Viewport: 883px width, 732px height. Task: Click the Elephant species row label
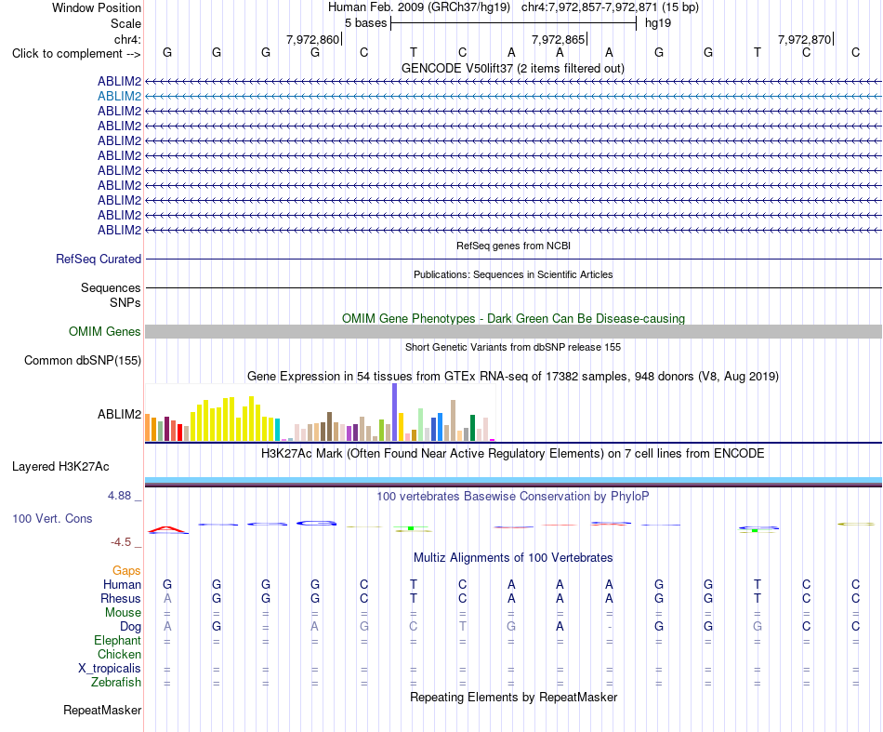click(118, 641)
